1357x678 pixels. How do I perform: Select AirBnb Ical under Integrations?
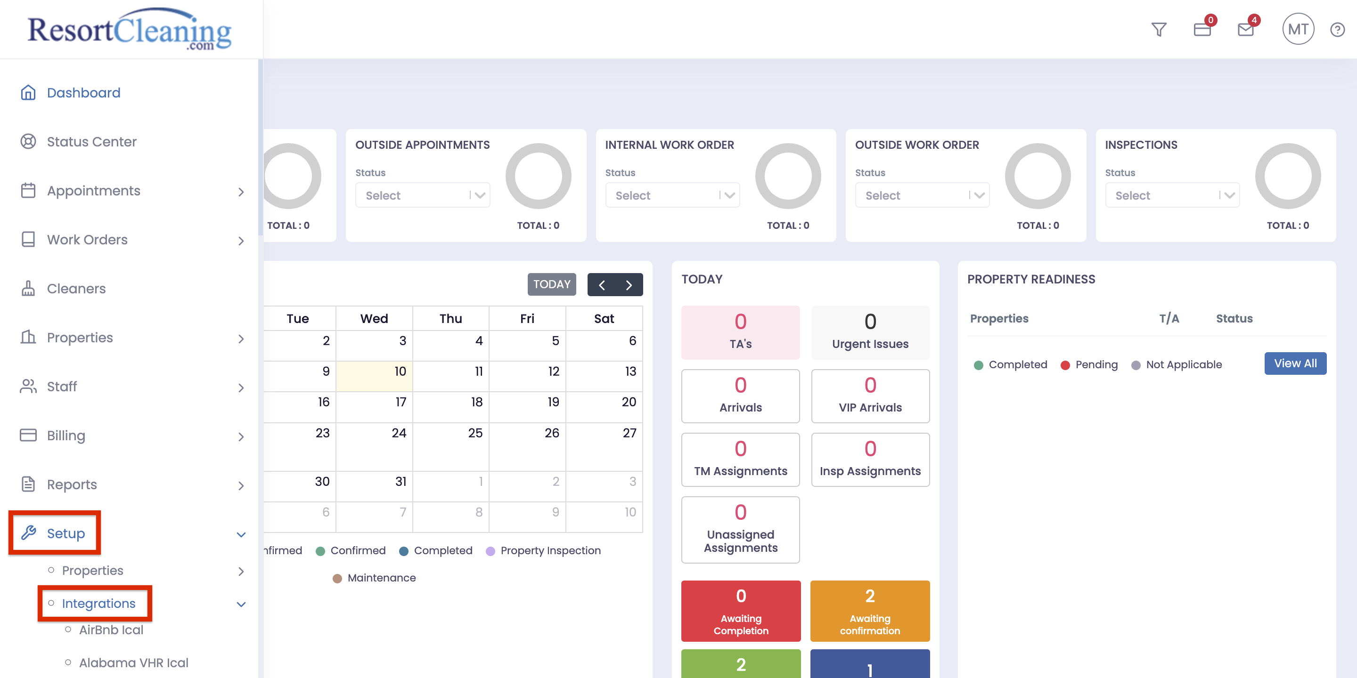pyautogui.click(x=111, y=630)
